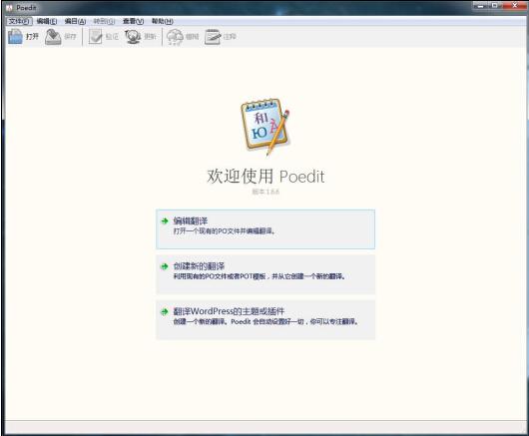
Task: Click the green arrow beside 创建新的翻译
Action: coord(165,266)
